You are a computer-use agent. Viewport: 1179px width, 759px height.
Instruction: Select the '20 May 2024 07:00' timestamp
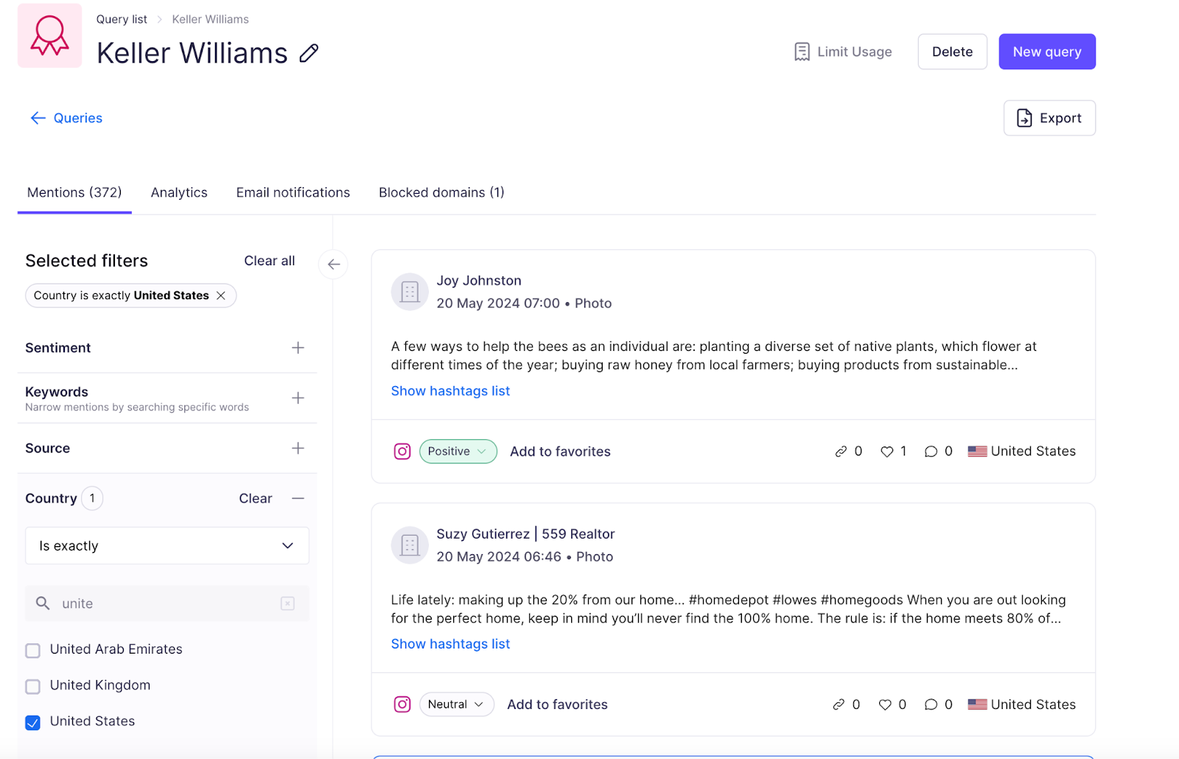(x=498, y=304)
